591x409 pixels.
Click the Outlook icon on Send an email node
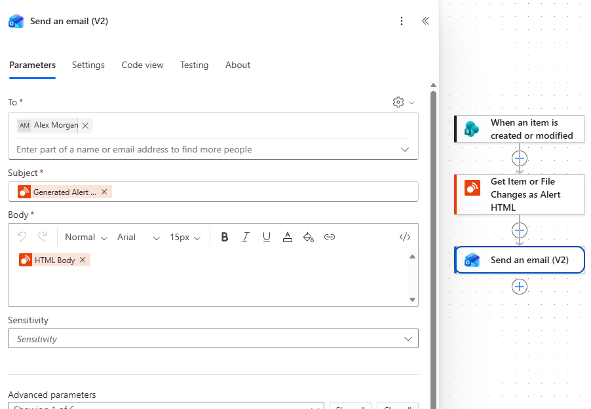tap(472, 260)
